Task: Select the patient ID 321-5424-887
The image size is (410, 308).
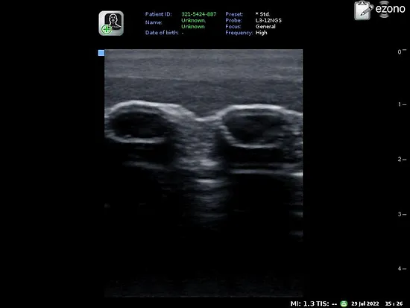Action: (x=199, y=14)
